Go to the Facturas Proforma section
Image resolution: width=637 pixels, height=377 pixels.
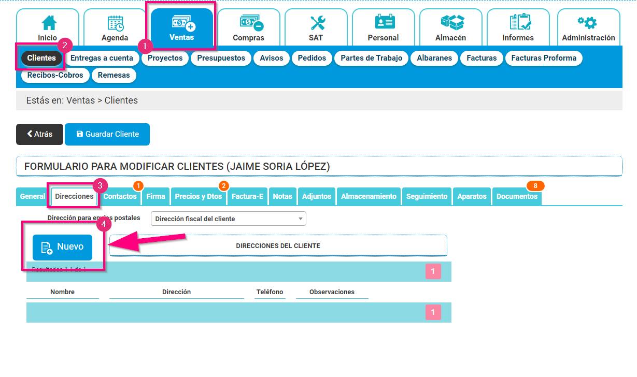tap(544, 58)
